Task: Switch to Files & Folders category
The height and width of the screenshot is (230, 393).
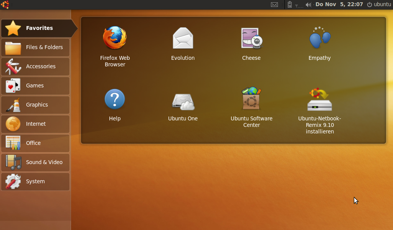Action: tap(35, 47)
